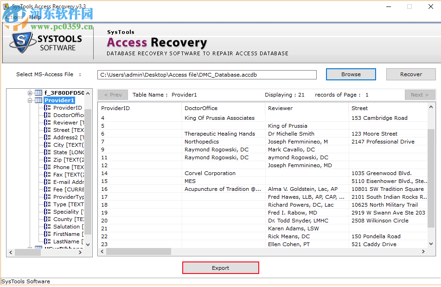Collapse the Provider1 tree node
The width and height of the screenshot is (441, 287).
(30, 100)
